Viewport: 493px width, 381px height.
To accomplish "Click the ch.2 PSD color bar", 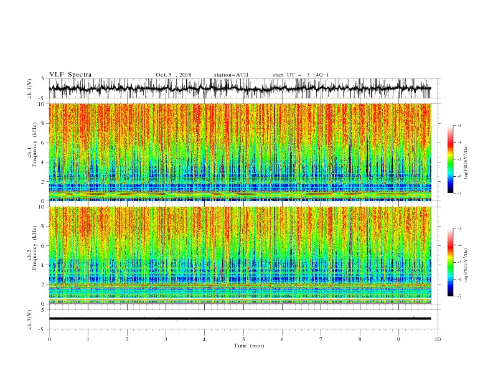I will point(450,262).
